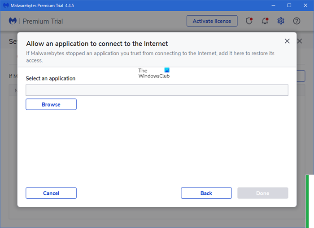Image resolution: width=314 pixels, height=228 pixels.
Task: Click the Select an application label
Action: [51, 78]
